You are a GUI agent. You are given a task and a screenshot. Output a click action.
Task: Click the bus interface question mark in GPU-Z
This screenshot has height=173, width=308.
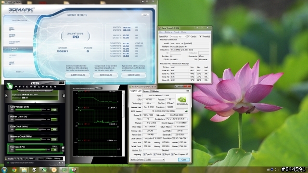188,119
